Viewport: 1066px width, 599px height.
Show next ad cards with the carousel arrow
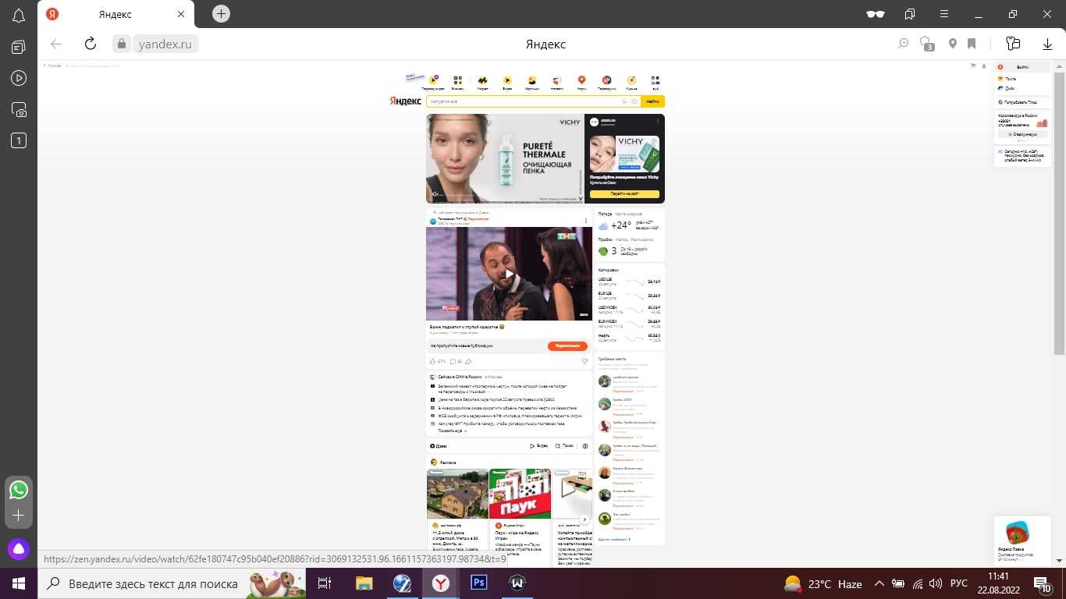[x=584, y=519]
